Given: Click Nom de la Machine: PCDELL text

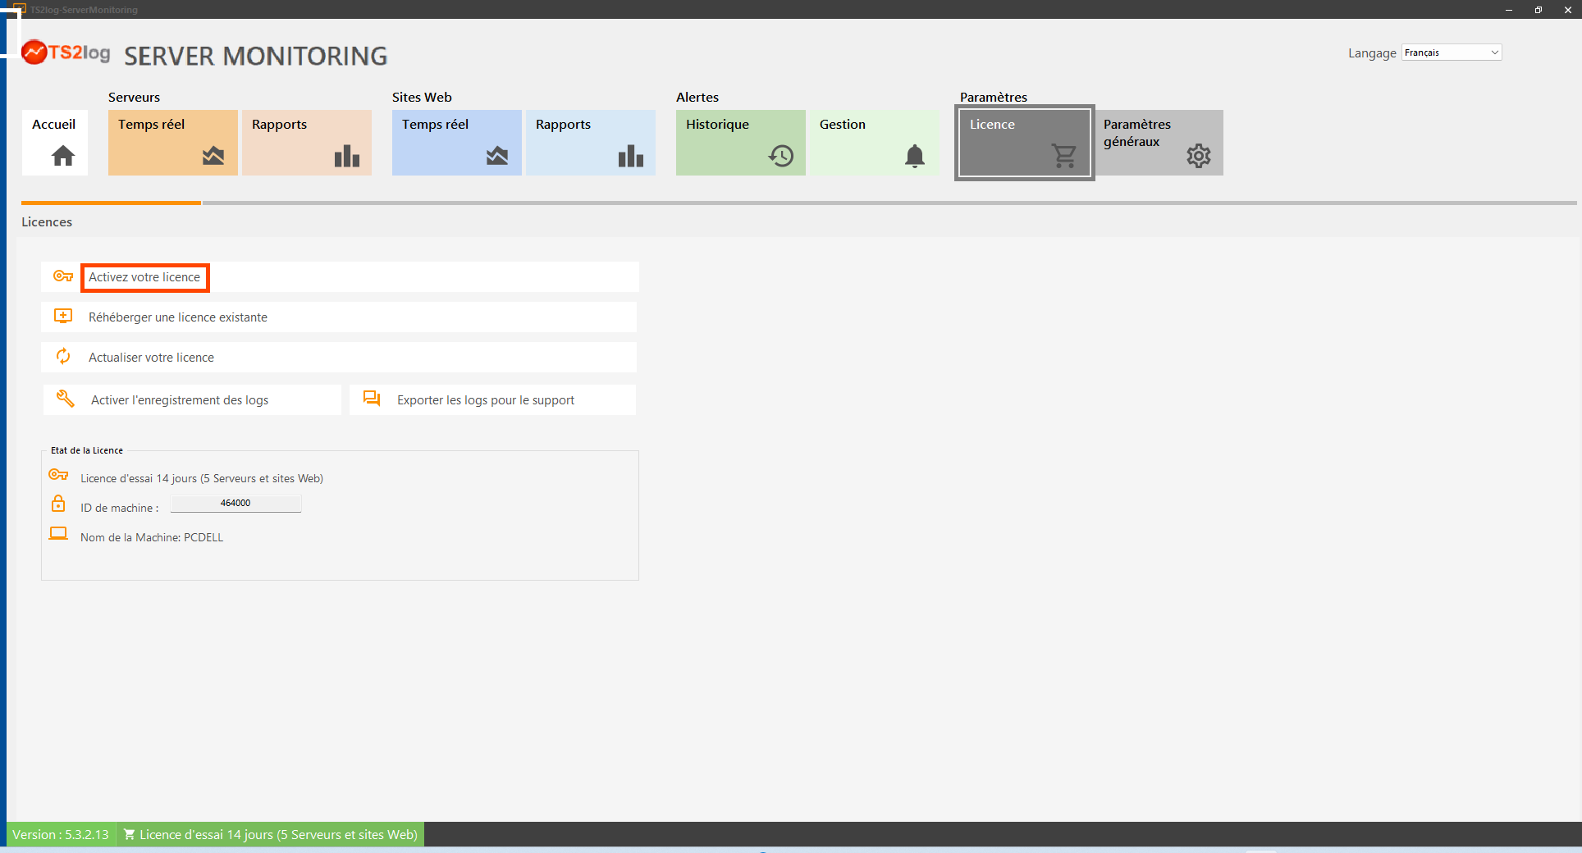Looking at the screenshot, I should 152,537.
